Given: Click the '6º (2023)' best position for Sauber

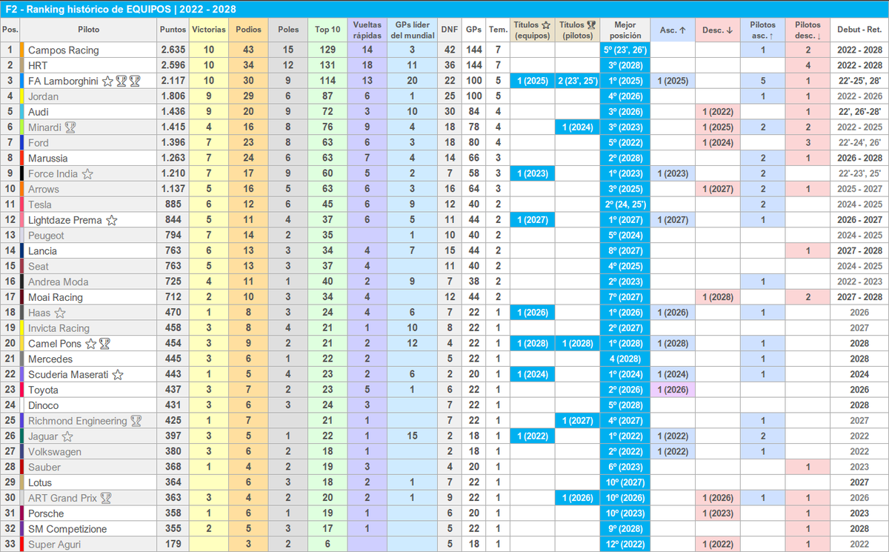Looking at the screenshot, I should point(625,468).
